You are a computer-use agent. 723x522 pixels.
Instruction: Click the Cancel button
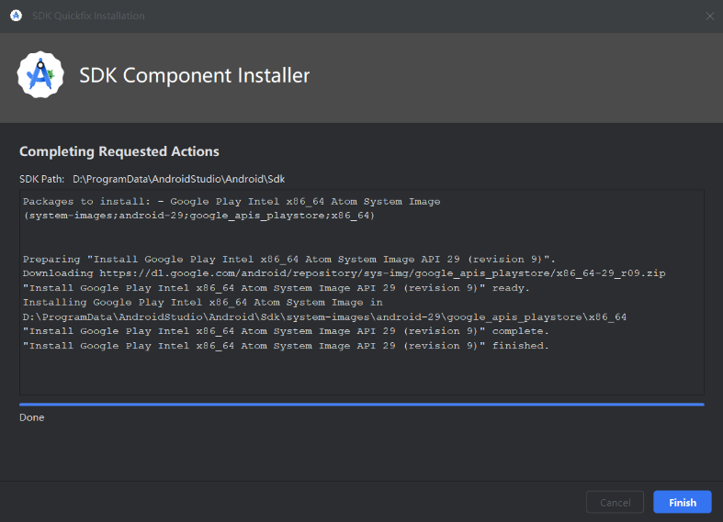615,502
